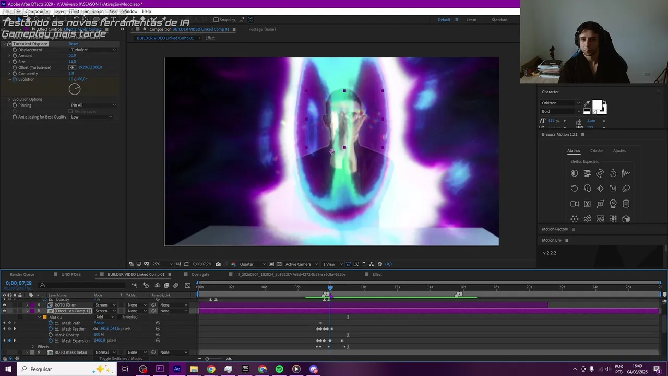Open the Graph Editor icon in timeline
The height and width of the screenshot is (376, 668).
coord(187,285)
